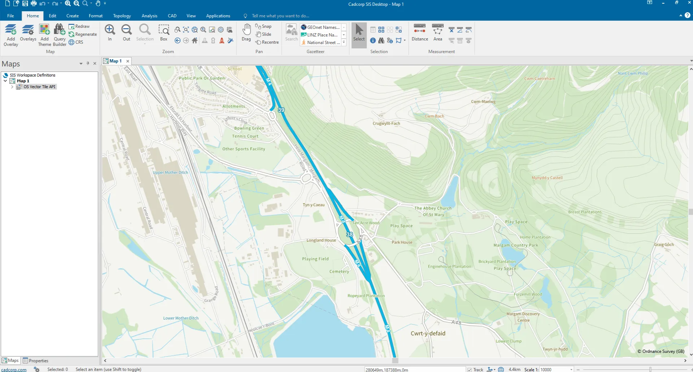Click the zoom to globe icon
Viewport: 693px width, 372px height.
[195, 30]
